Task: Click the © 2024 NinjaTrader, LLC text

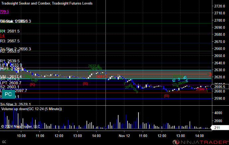Action: pos(21,126)
